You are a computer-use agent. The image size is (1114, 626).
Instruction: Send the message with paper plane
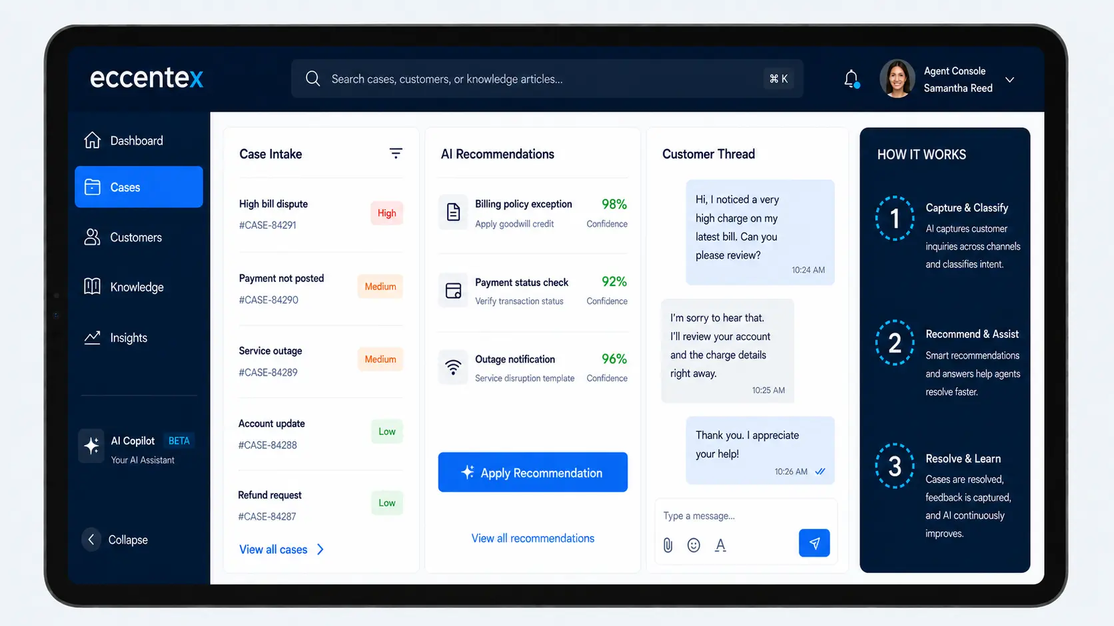tap(814, 543)
